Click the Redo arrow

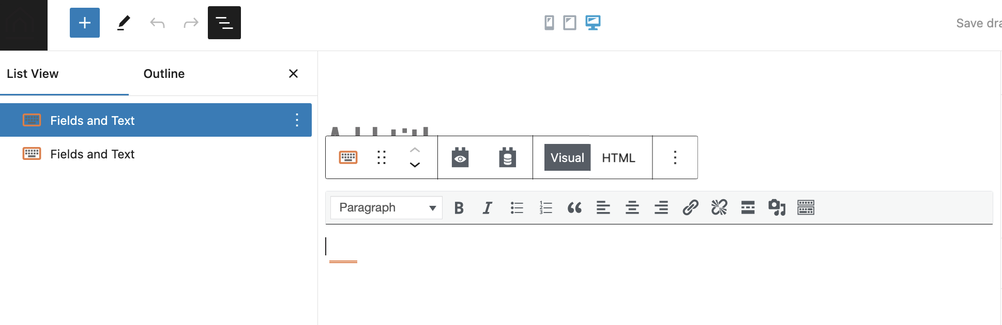pyautogui.click(x=191, y=23)
